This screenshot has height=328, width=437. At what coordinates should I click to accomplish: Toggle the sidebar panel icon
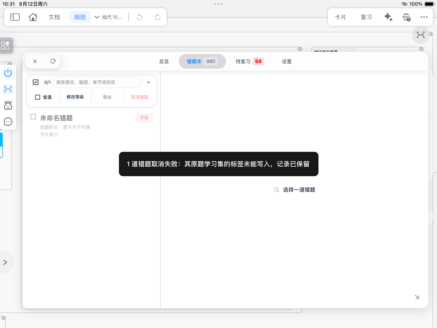(15, 17)
